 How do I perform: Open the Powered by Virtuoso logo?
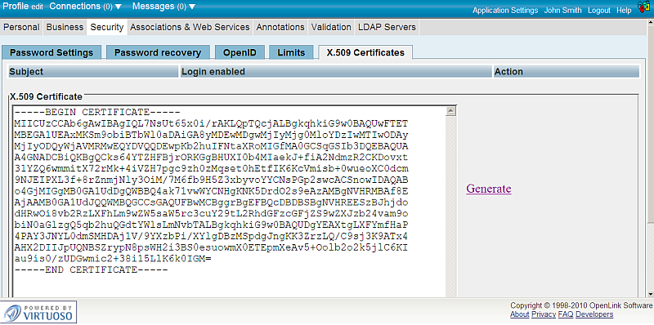tap(38, 312)
